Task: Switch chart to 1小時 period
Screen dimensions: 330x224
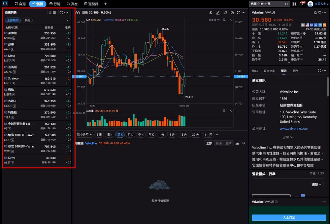Action: [x=208, y=135]
